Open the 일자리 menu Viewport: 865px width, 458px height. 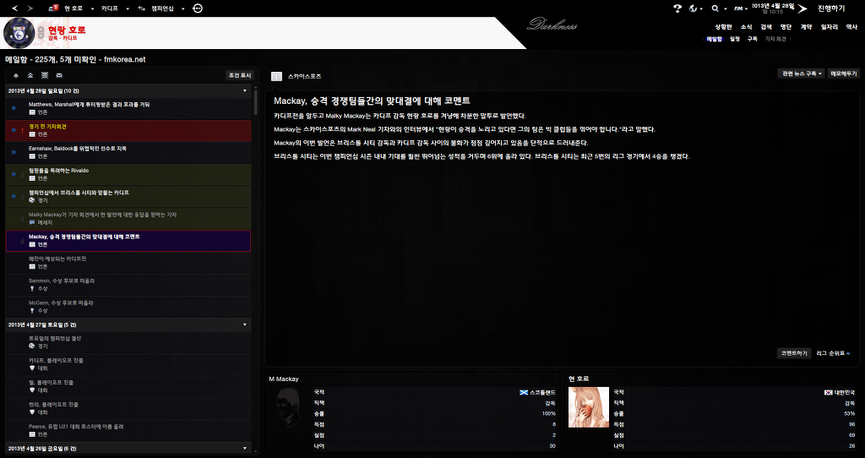tap(830, 26)
